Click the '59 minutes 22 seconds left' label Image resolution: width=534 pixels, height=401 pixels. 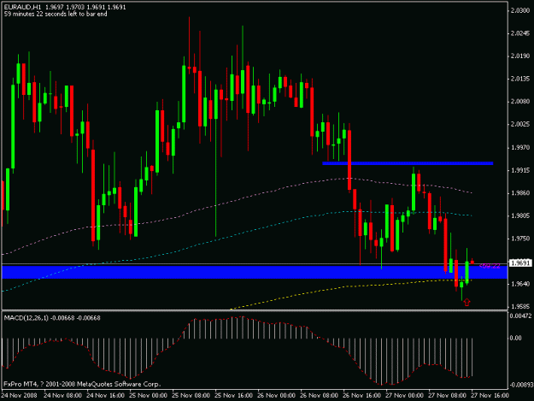[56, 14]
